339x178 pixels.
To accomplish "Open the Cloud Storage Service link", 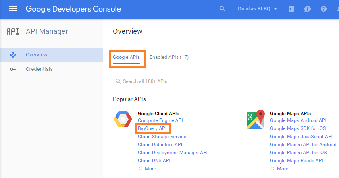I will [x=162, y=137].
